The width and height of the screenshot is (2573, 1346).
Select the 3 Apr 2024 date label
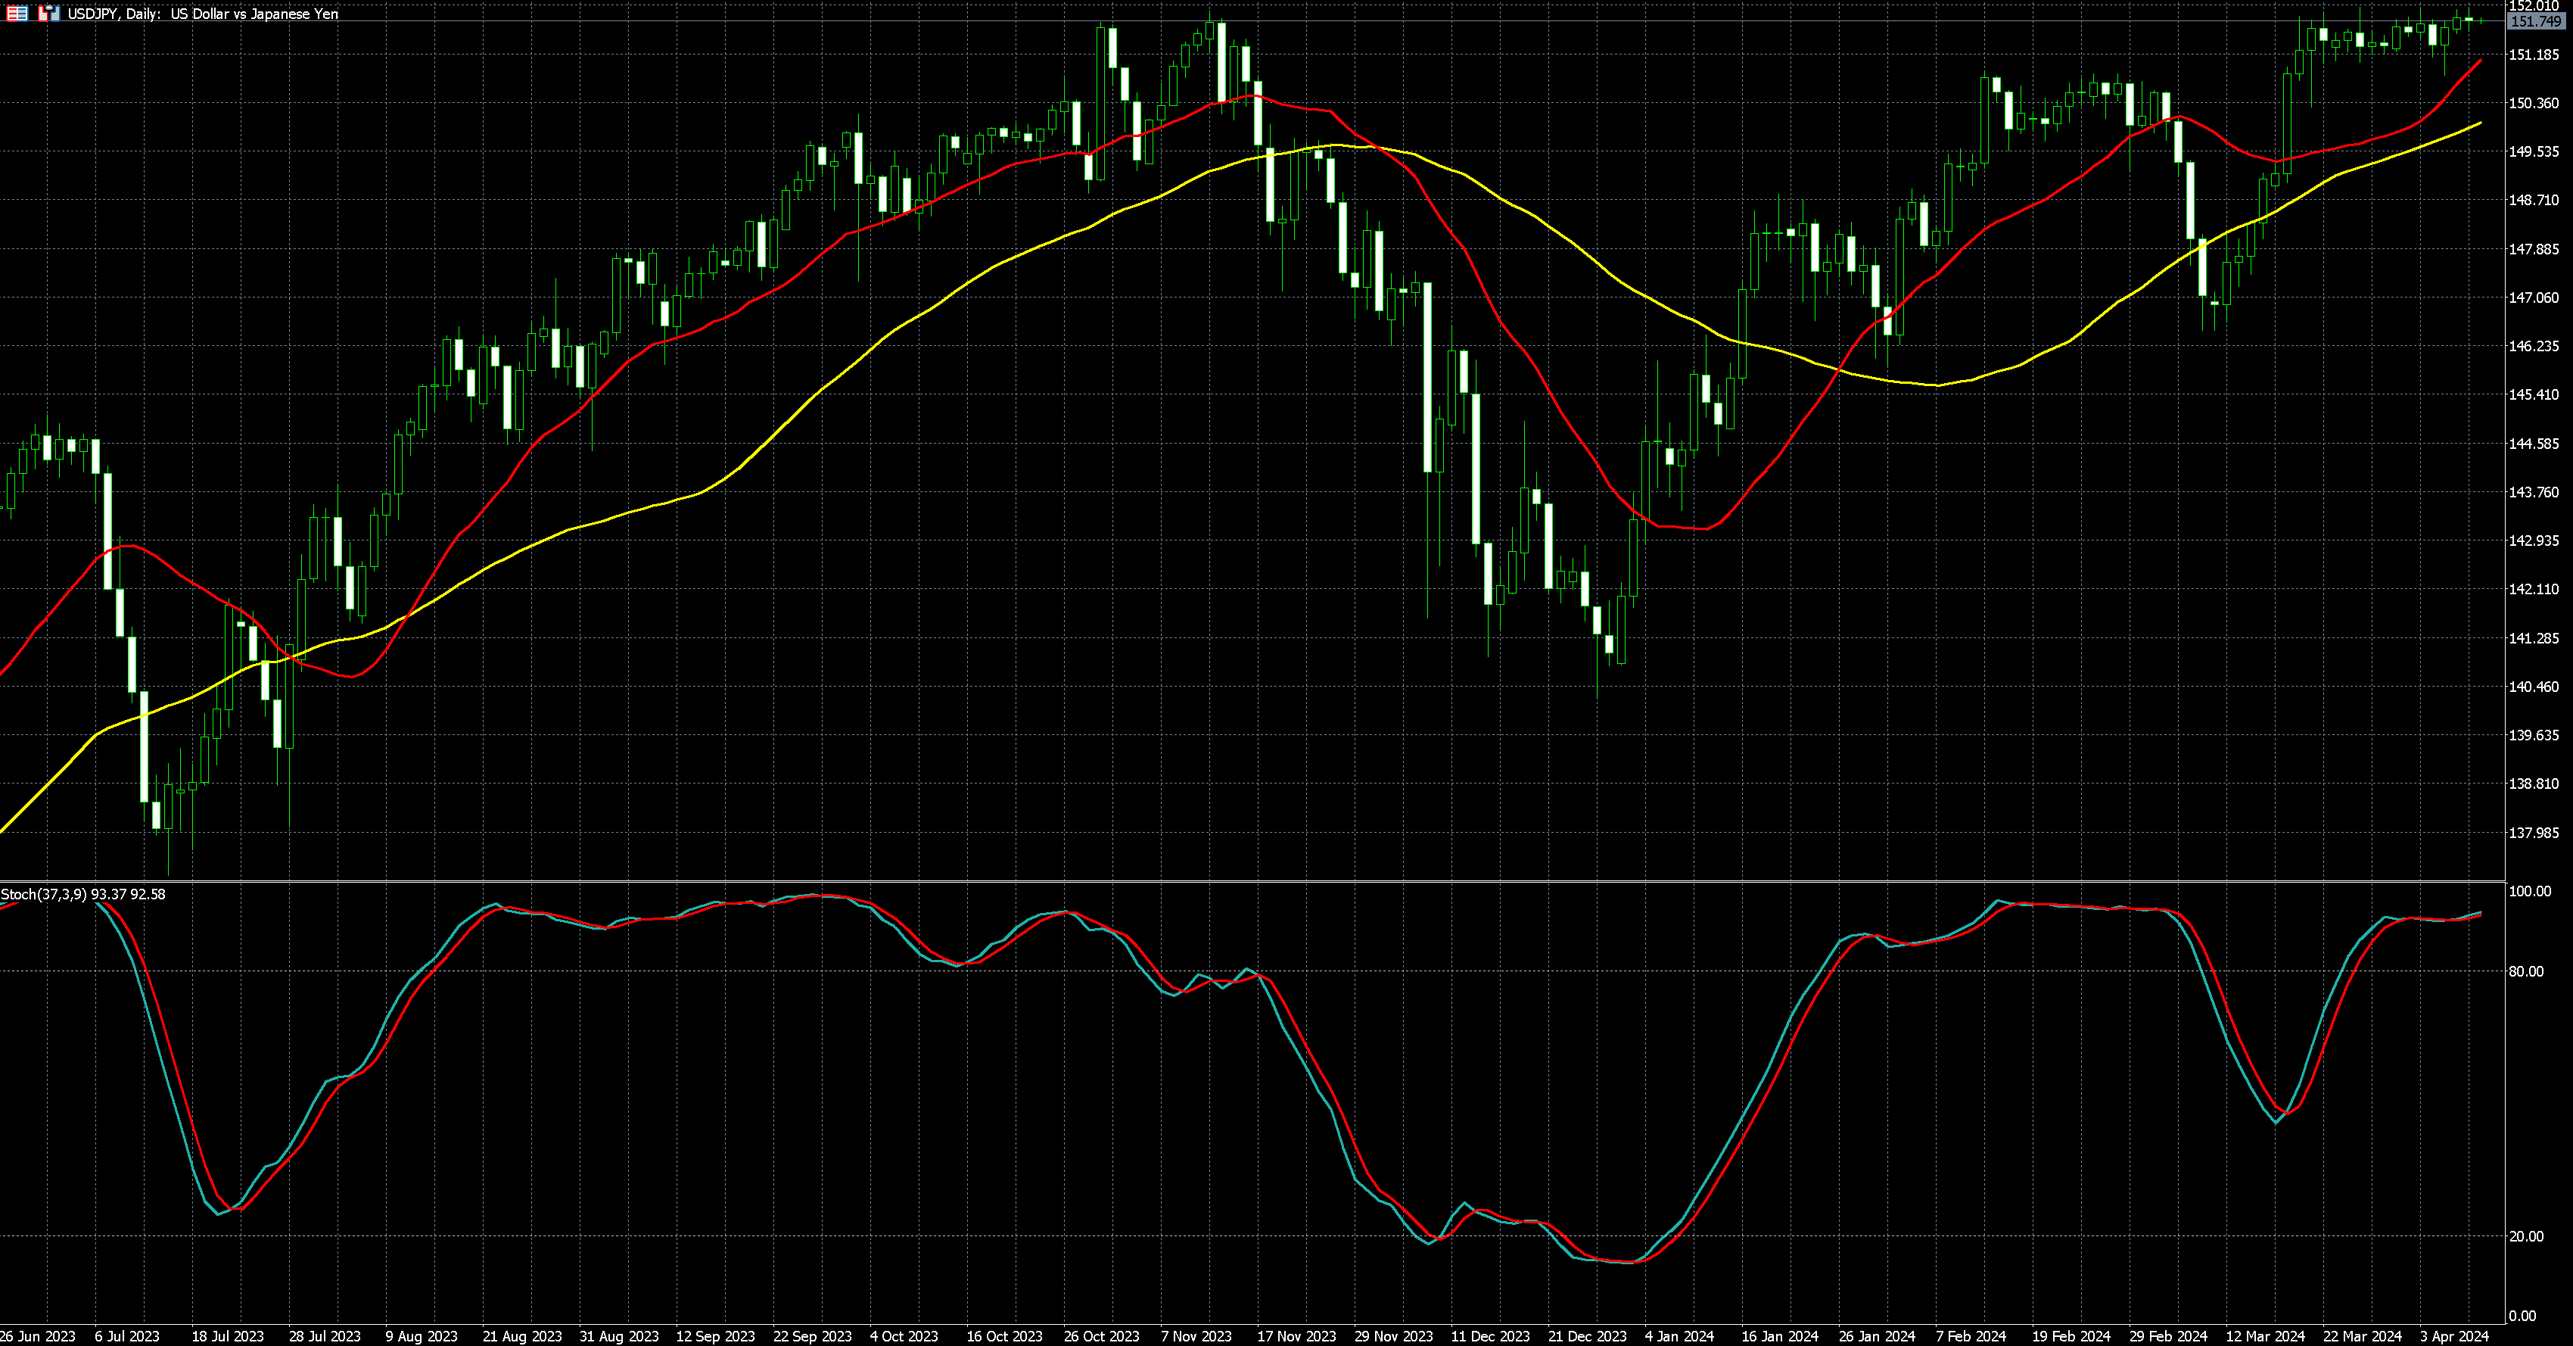click(2453, 1336)
